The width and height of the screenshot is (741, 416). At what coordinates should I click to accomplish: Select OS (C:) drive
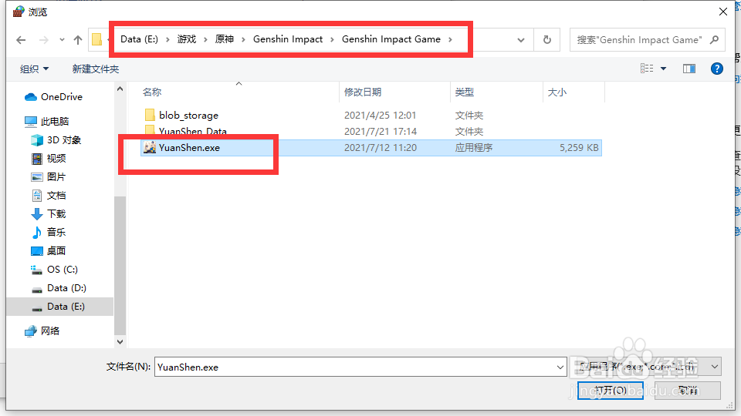point(54,270)
